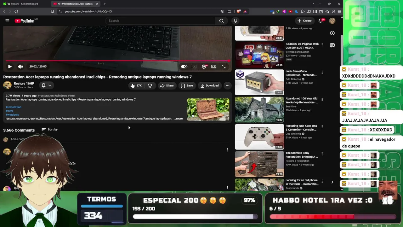Open video player settings gear

coord(204,67)
